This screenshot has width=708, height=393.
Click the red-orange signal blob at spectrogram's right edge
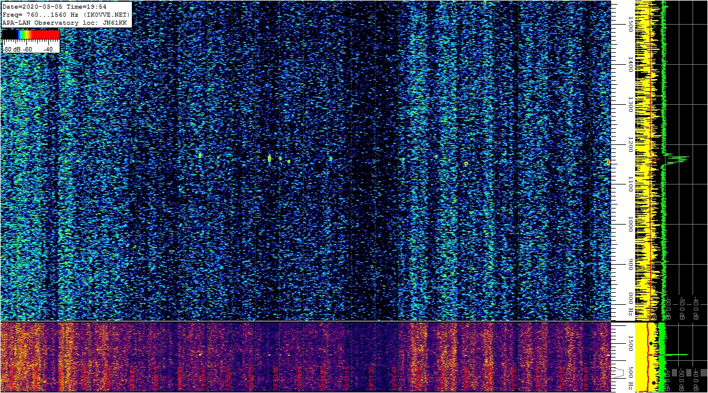608,163
